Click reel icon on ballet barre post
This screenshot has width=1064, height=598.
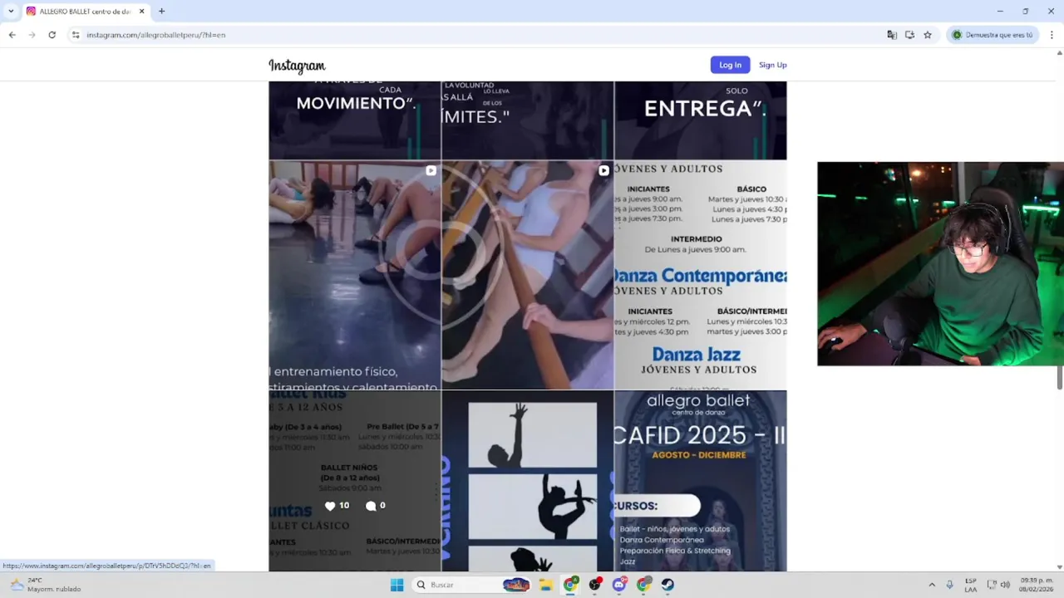[603, 170]
